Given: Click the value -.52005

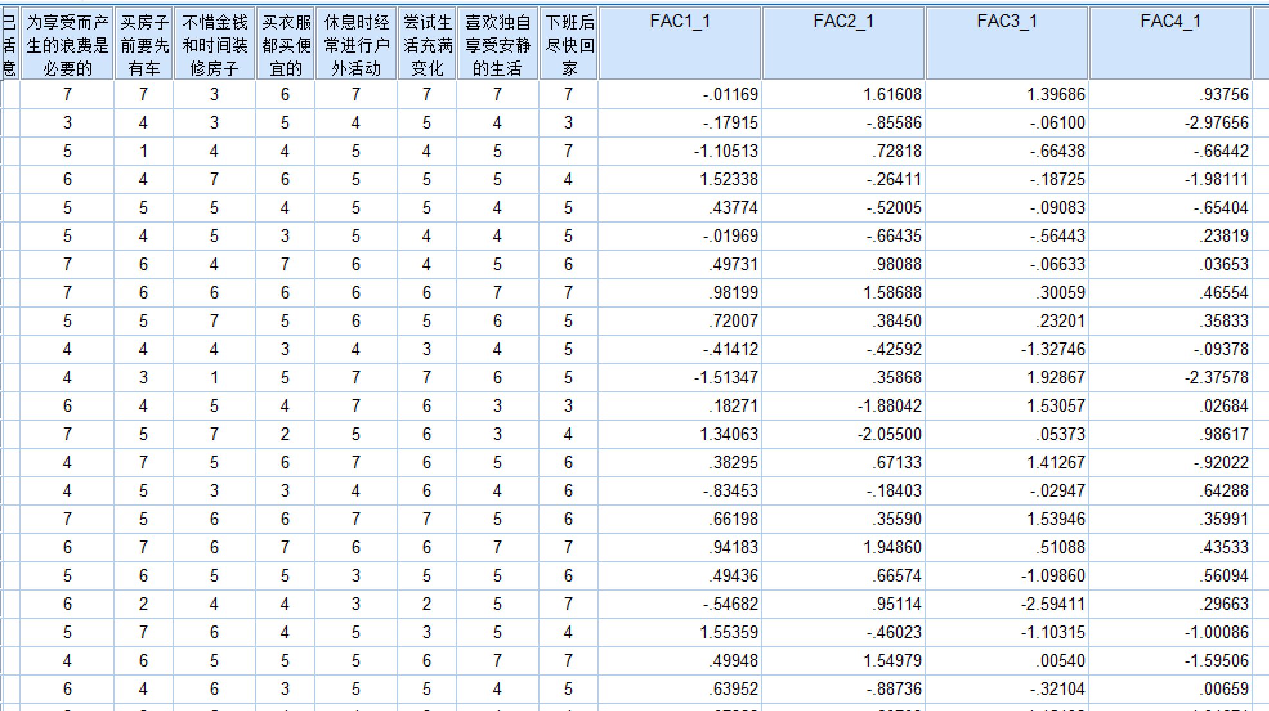Looking at the screenshot, I should point(843,208).
